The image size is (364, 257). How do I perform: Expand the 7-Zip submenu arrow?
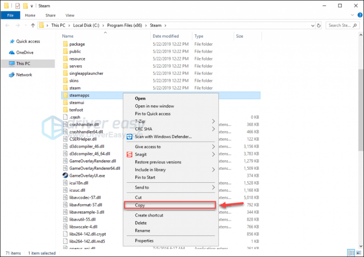click(x=213, y=121)
